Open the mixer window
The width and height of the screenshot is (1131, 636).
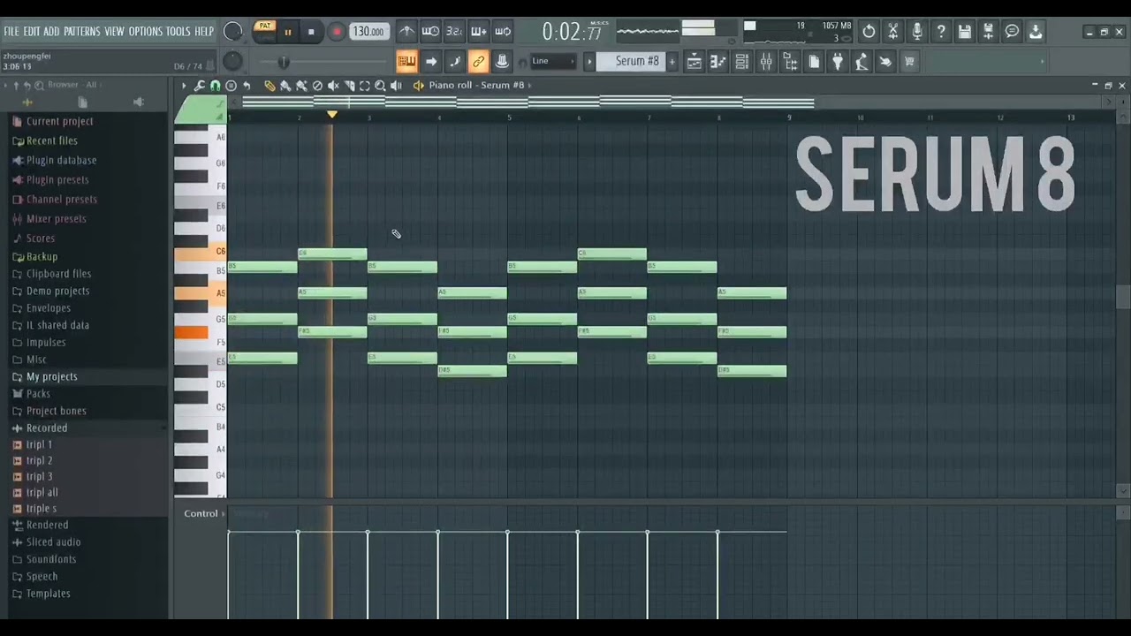[x=766, y=61]
